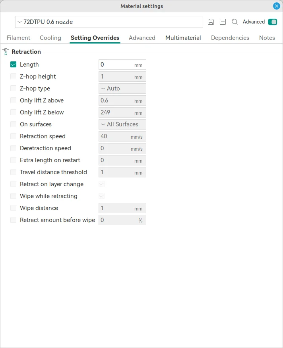Viewport: 283px width, 348px height.
Task: Toggle the Advanced mode switch
Action: (272, 22)
